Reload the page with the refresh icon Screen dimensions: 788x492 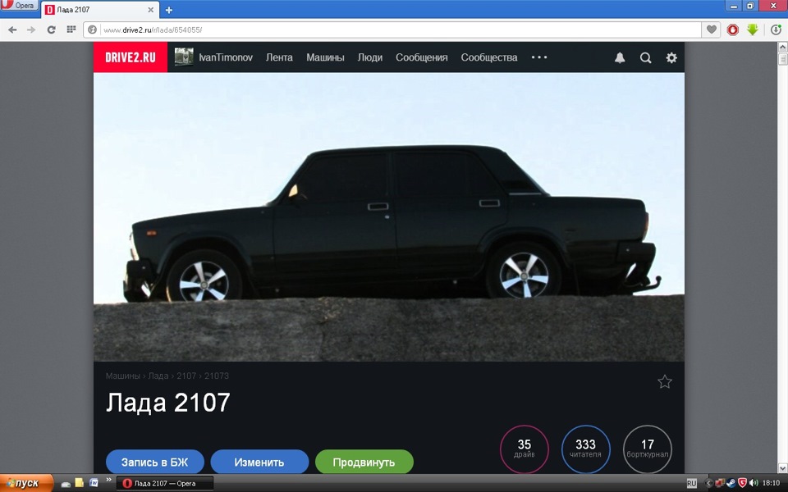coord(52,29)
